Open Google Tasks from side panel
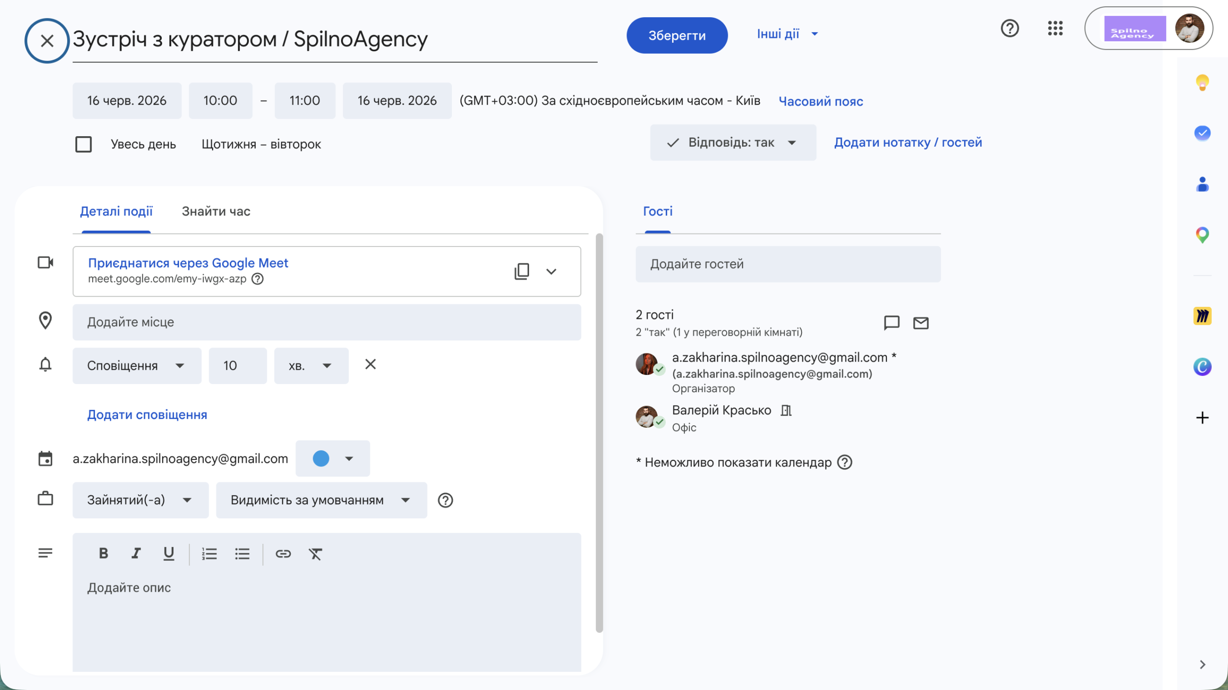1228x690 pixels. tap(1202, 133)
